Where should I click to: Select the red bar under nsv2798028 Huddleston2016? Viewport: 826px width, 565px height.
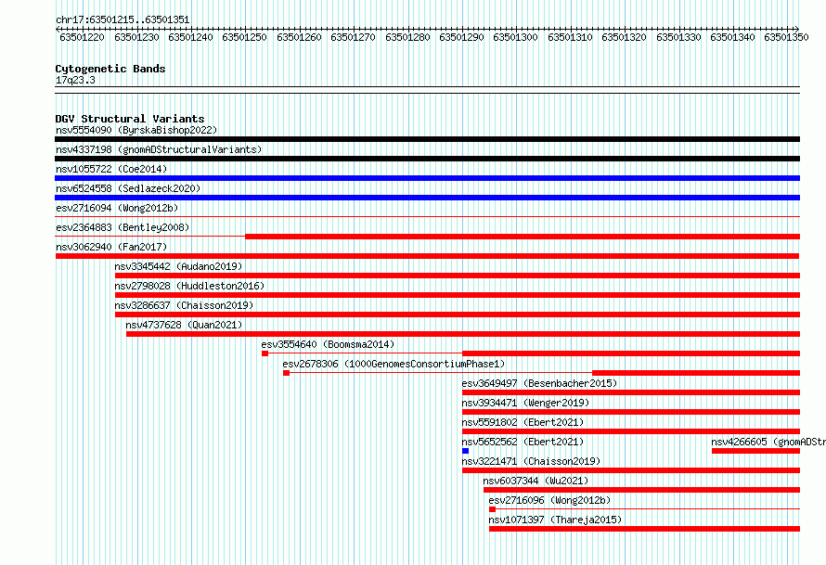coord(458,295)
